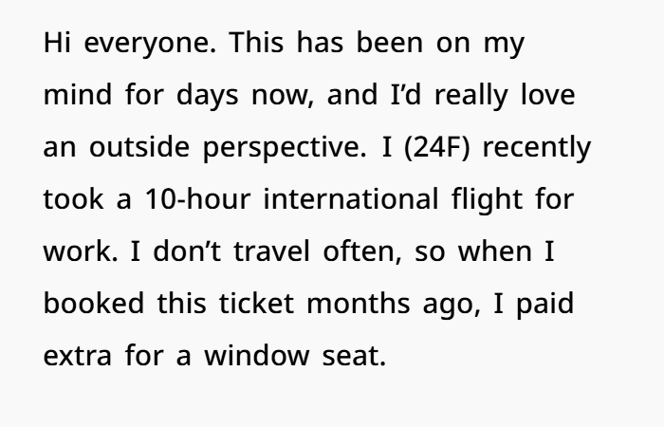The width and height of the screenshot is (664, 427).
Task: Click the word "mind" starting second line
Action: tap(78, 95)
